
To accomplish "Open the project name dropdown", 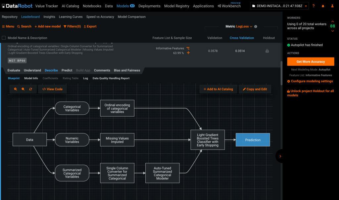I will point(279,6).
